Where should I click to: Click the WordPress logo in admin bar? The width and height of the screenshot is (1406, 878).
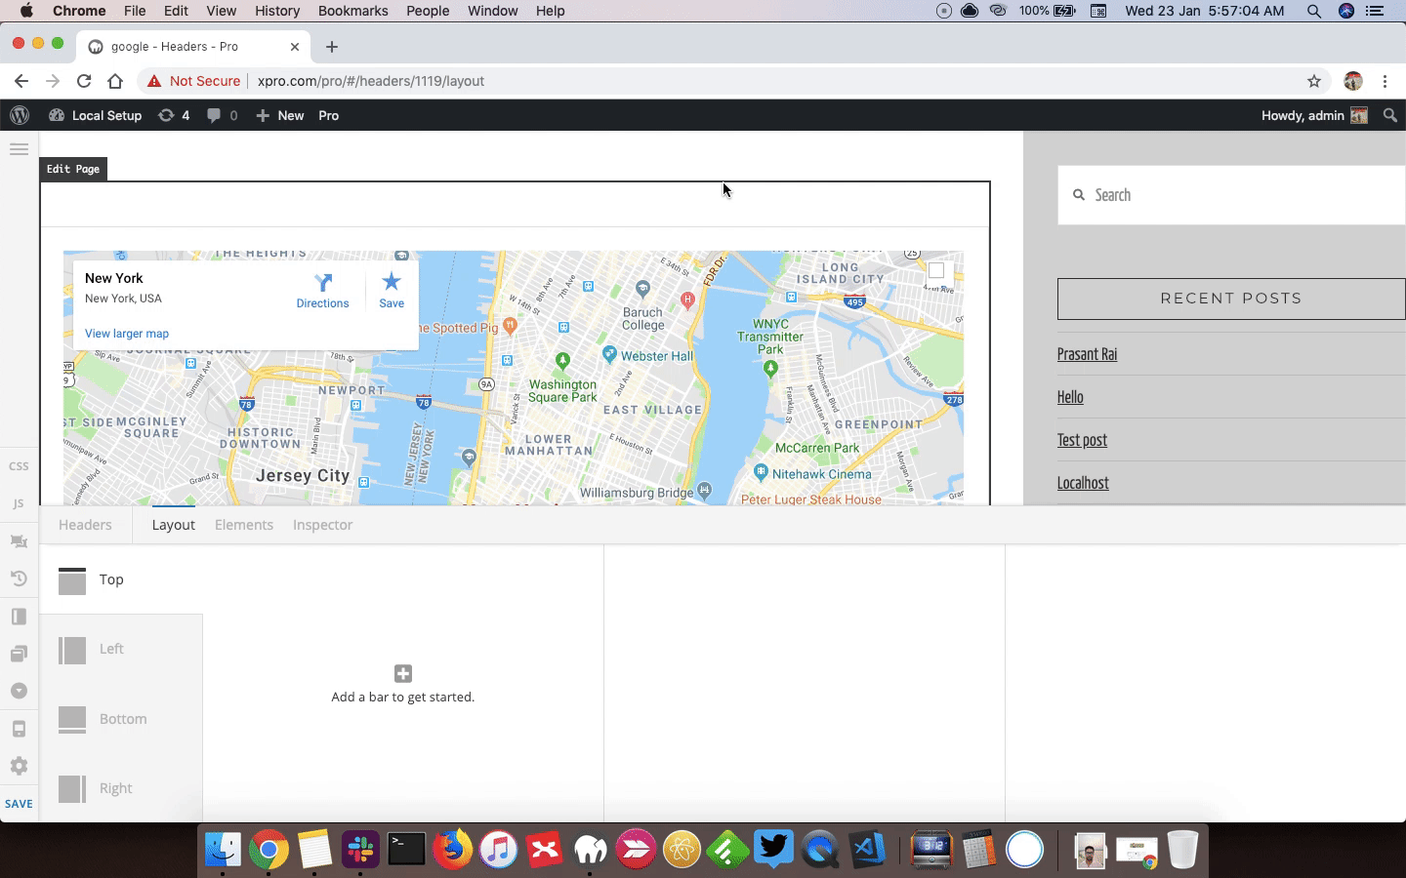(20, 115)
